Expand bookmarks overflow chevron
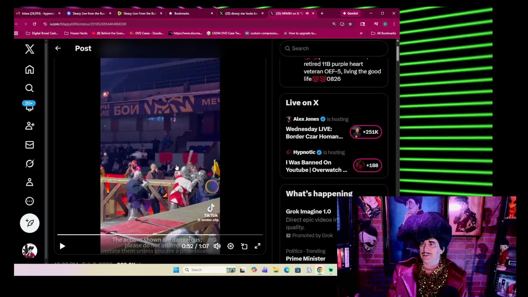The image size is (528, 297). [361, 33]
